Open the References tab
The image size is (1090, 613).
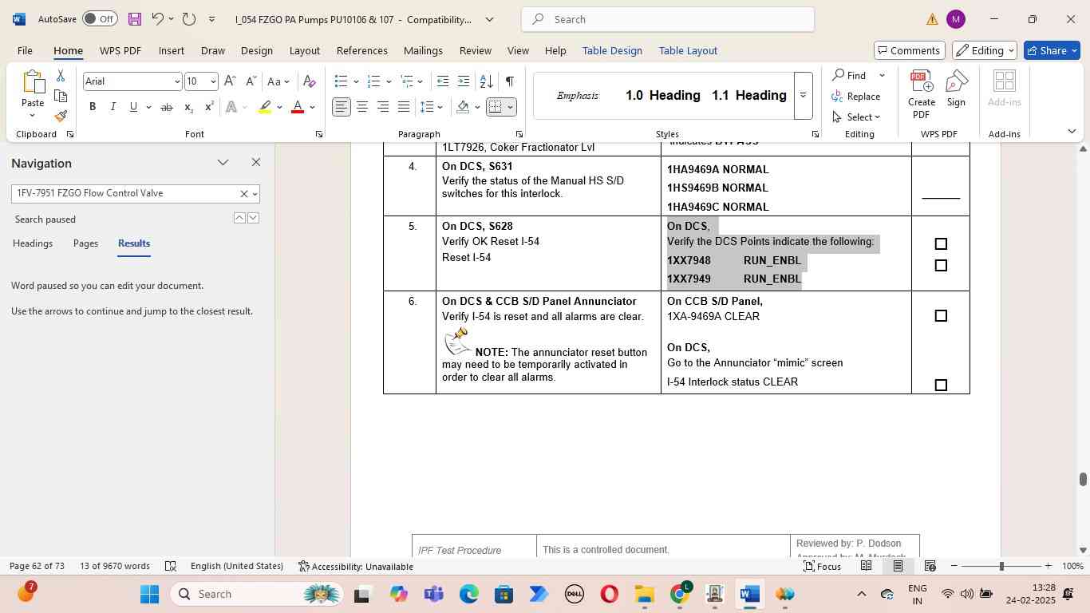click(x=361, y=50)
